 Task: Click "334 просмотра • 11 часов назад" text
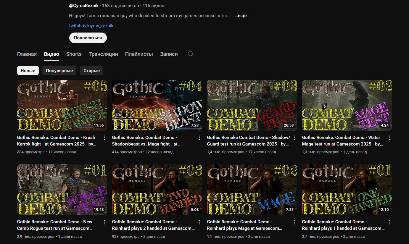[x=47, y=152]
